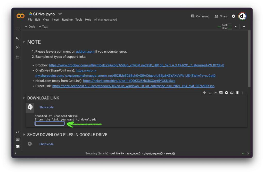Click the RAM and Disk usage indicator
This screenshot has width=264, height=173.
tap(227, 27)
